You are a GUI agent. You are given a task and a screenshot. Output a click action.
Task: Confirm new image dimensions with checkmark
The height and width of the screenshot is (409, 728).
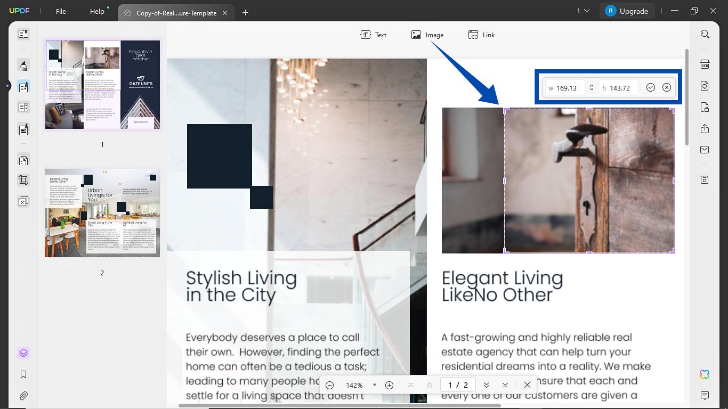pyautogui.click(x=650, y=87)
